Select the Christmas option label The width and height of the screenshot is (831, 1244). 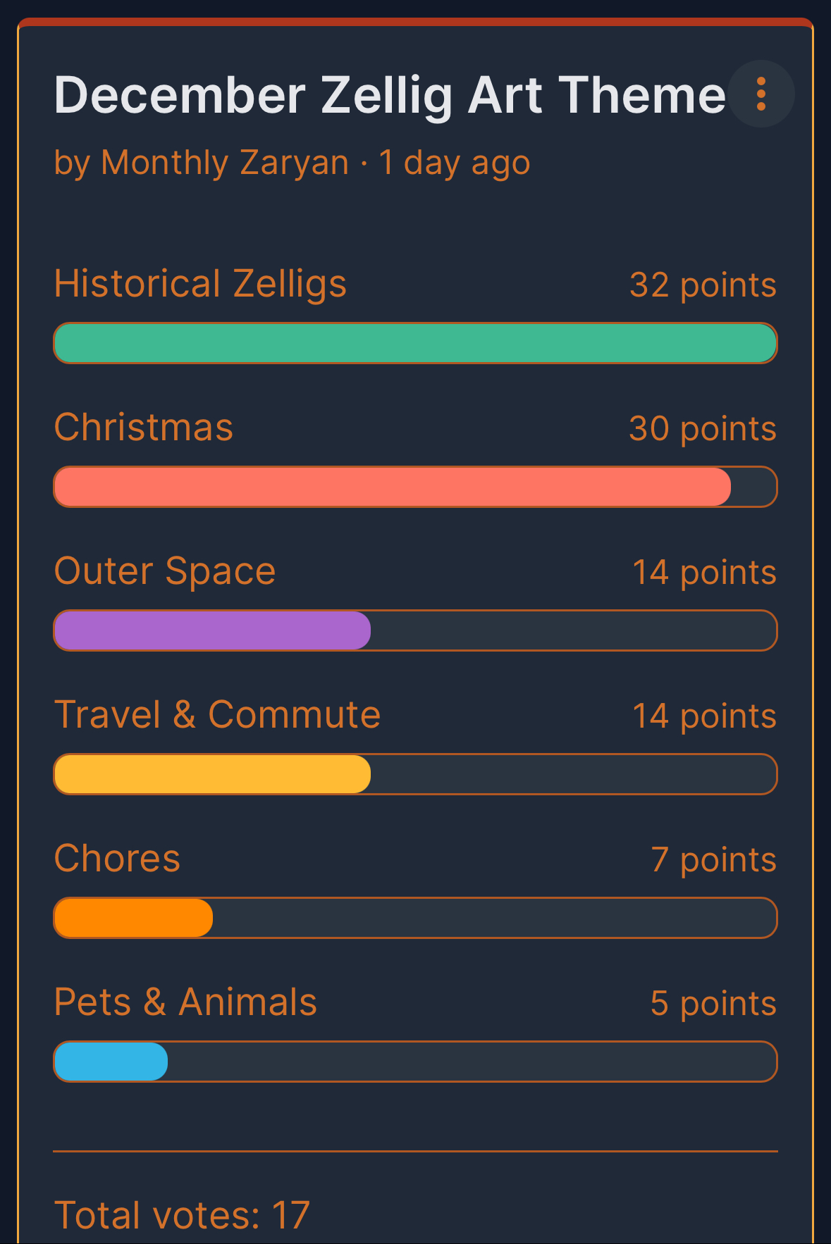144,428
